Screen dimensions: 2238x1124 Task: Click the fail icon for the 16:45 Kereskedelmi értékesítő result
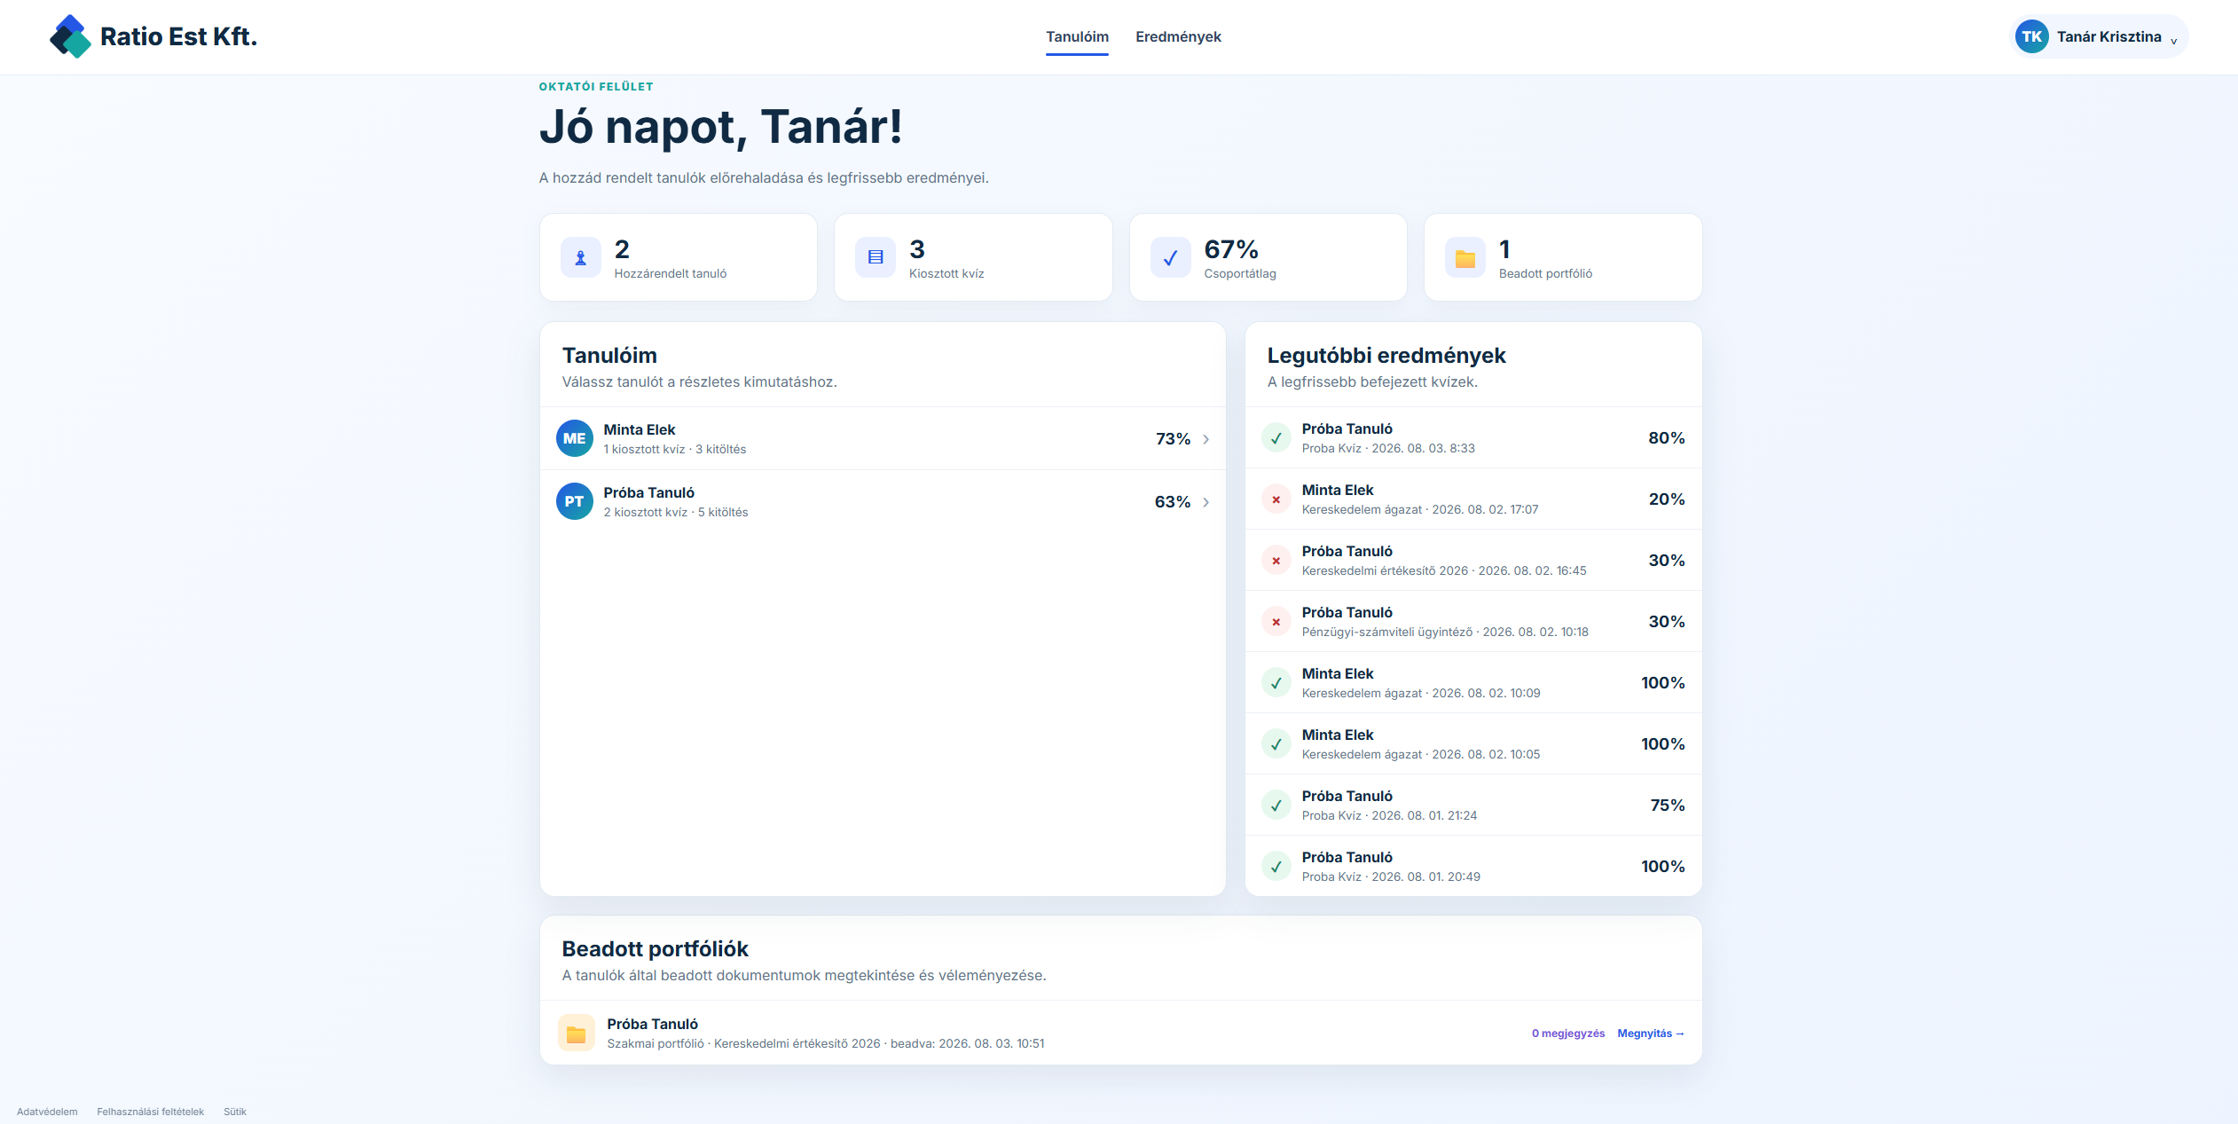coord(1276,560)
